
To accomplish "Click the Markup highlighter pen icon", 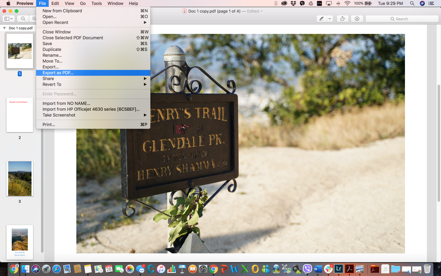I will click(322, 19).
